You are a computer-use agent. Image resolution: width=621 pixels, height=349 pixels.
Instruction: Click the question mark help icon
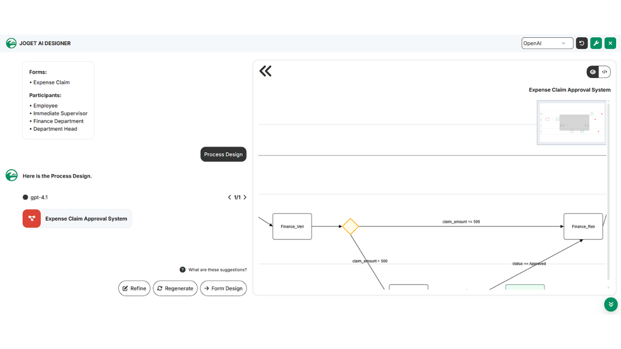click(182, 270)
